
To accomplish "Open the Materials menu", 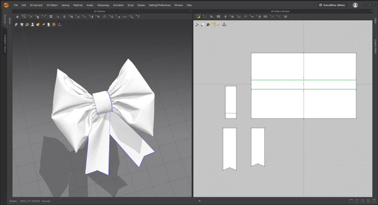I will click(x=78, y=5).
